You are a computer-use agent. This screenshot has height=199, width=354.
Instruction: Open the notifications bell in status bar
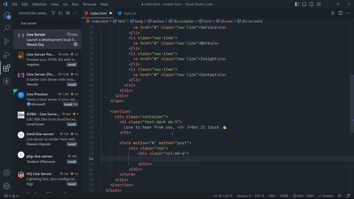[x=348, y=196]
